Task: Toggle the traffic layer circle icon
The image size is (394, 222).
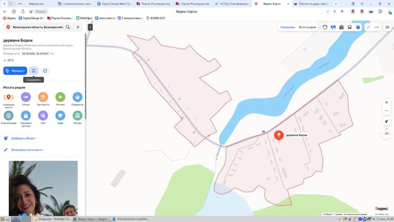Action: (x=325, y=27)
